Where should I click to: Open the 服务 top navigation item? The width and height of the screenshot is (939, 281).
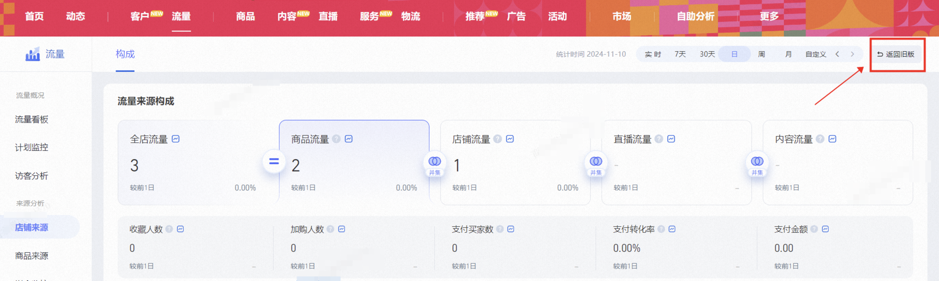click(x=369, y=16)
